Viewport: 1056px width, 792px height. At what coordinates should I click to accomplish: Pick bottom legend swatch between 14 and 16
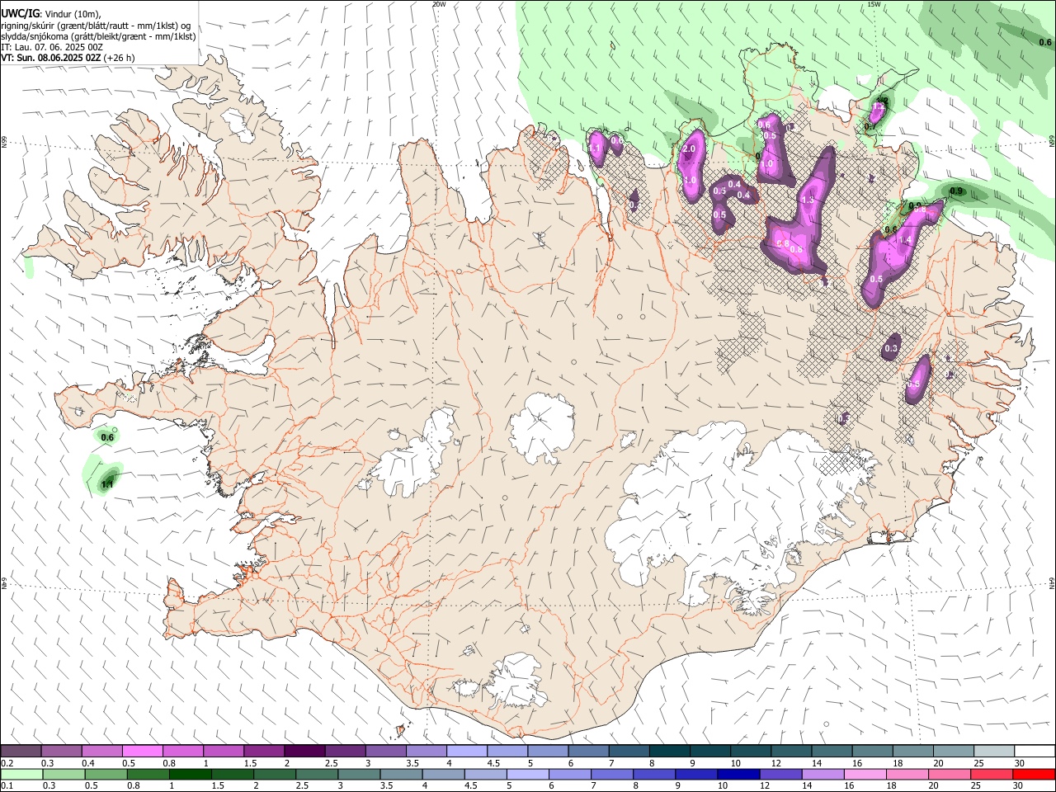823,774
